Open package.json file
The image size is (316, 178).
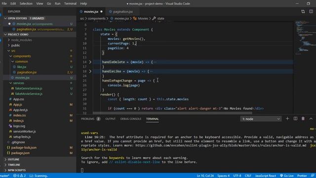20,153
